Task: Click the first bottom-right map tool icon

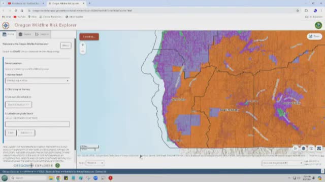Action: coord(296,148)
